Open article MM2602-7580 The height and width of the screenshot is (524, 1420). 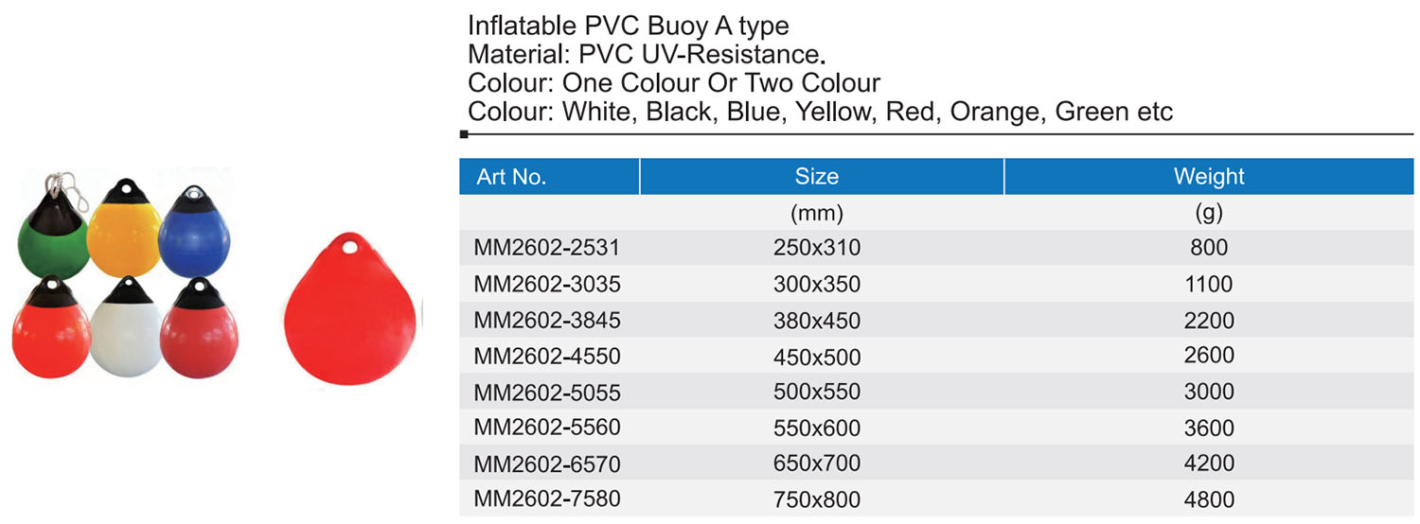point(547,498)
